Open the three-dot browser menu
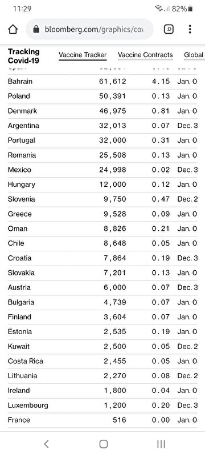 [190, 29]
